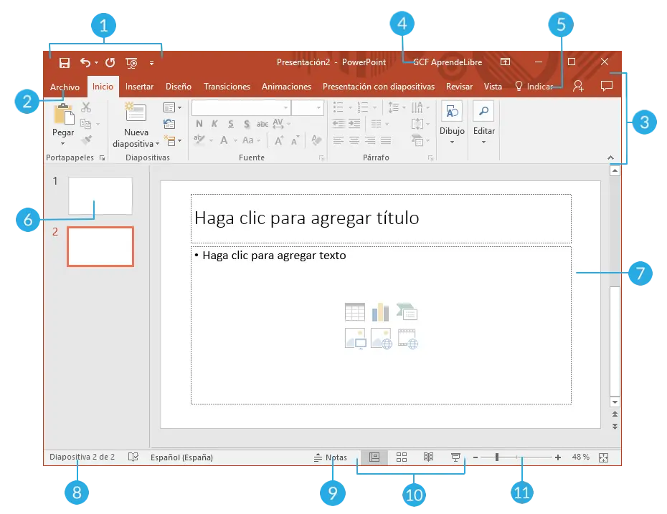Start presentation from beginning icon

pos(131,62)
